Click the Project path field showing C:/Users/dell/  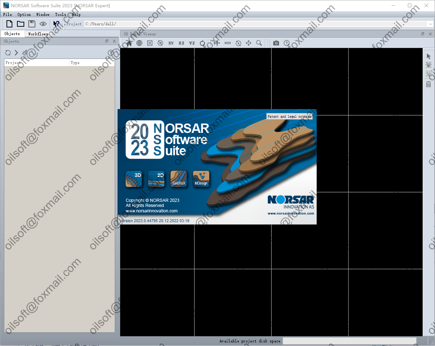pyautogui.click(x=255, y=24)
